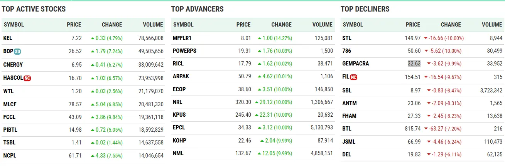Open the CNERGY stock link
The width and height of the screenshot is (505, 166).
pos(13,65)
